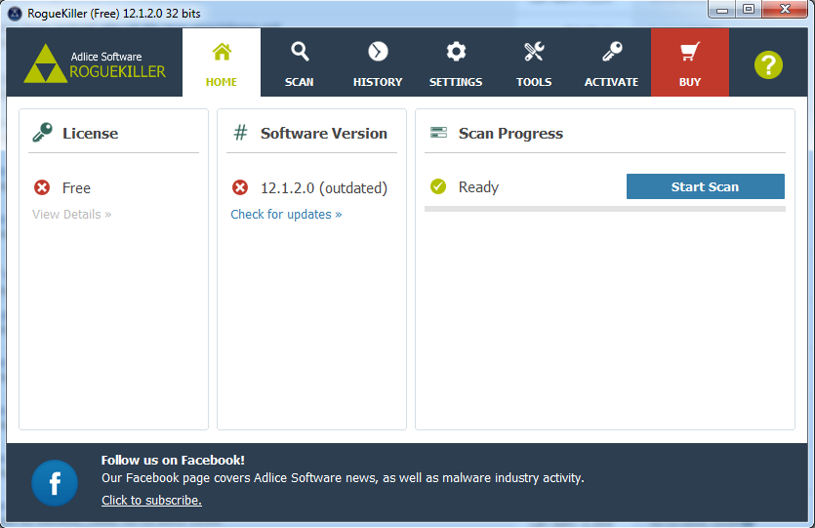Switch to the Home tab
This screenshot has height=528, width=815.
(x=222, y=62)
